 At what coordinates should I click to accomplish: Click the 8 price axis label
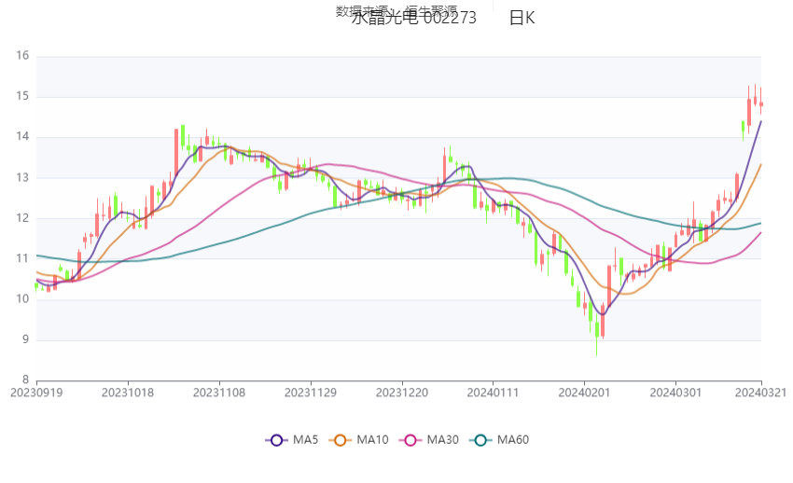pos(25,380)
